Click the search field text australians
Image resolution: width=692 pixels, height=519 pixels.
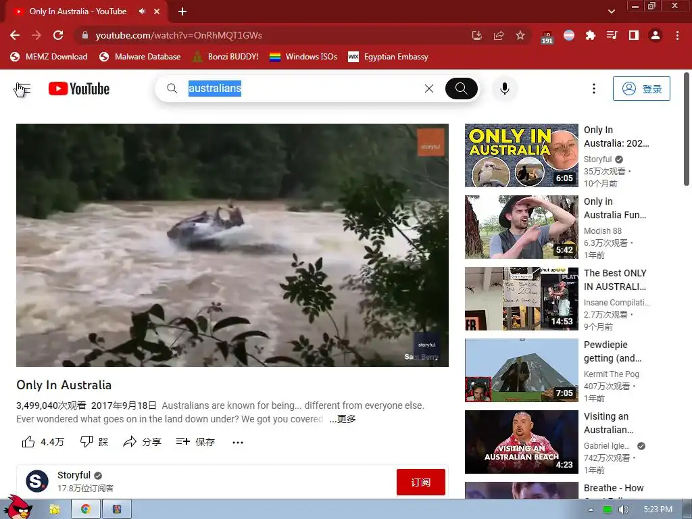pyautogui.click(x=214, y=89)
